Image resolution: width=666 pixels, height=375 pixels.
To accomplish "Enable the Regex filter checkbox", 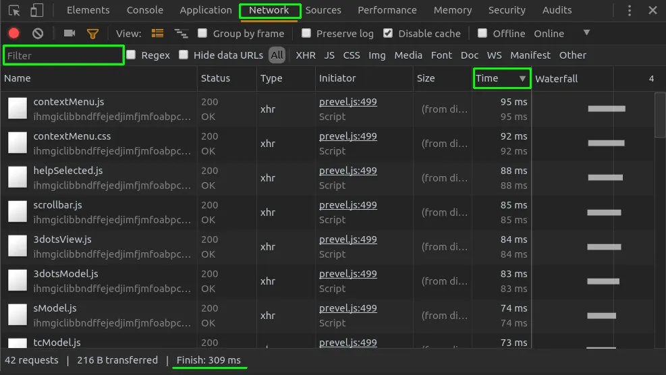I will coord(132,55).
